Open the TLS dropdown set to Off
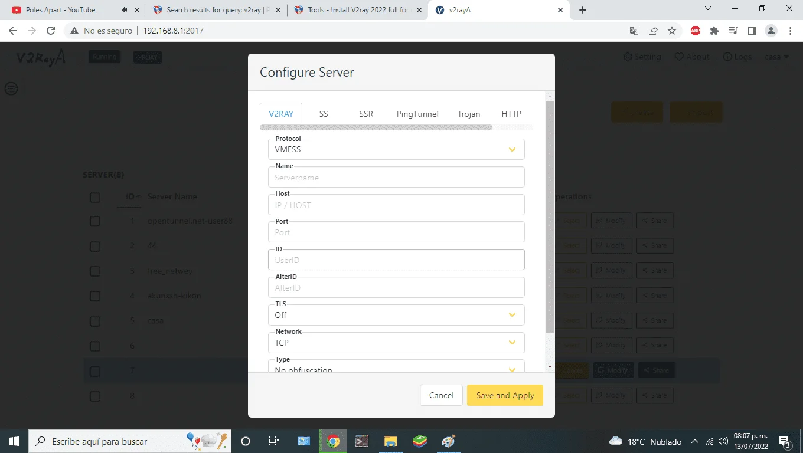Image resolution: width=803 pixels, height=453 pixels. [396, 315]
